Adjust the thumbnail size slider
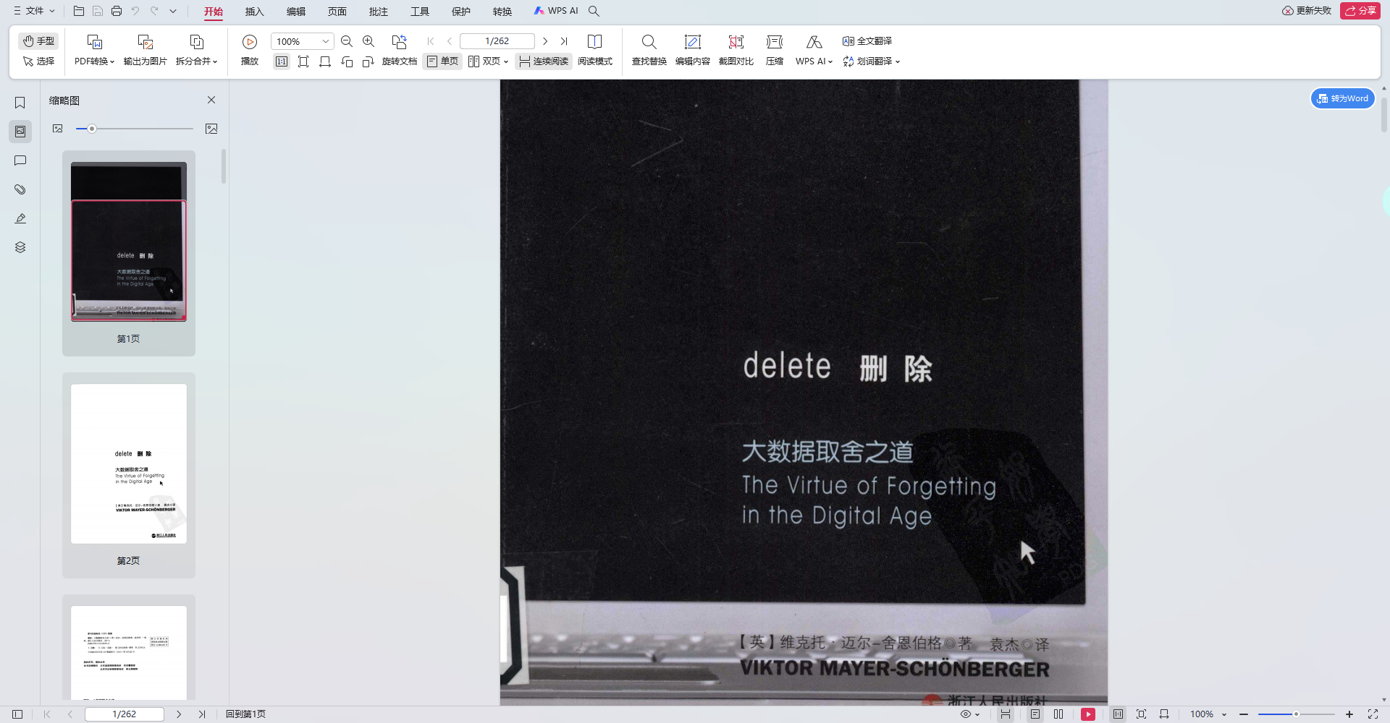The image size is (1390, 723). (x=92, y=129)
